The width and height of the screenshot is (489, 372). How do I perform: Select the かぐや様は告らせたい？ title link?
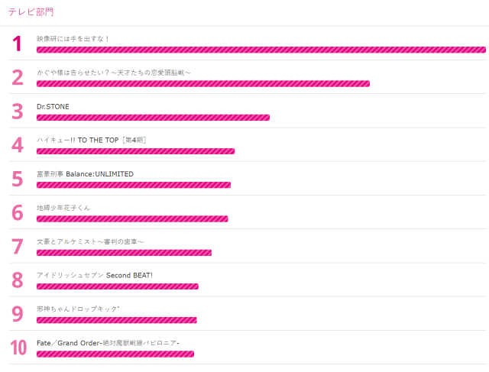[x=113, y=73]
